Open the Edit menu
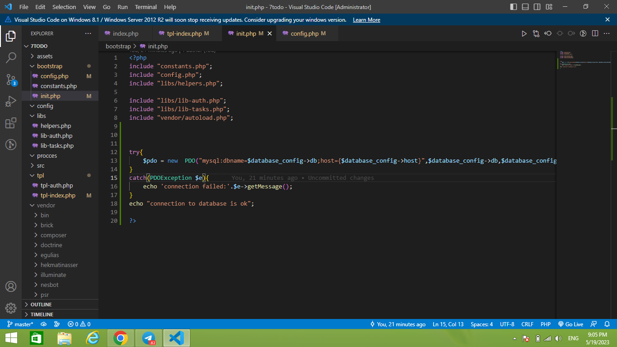This screenshot has height=347, width=617. (x=40, y=7)
